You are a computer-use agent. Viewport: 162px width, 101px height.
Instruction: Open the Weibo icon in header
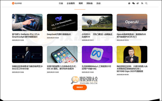(x=137, y=3)
